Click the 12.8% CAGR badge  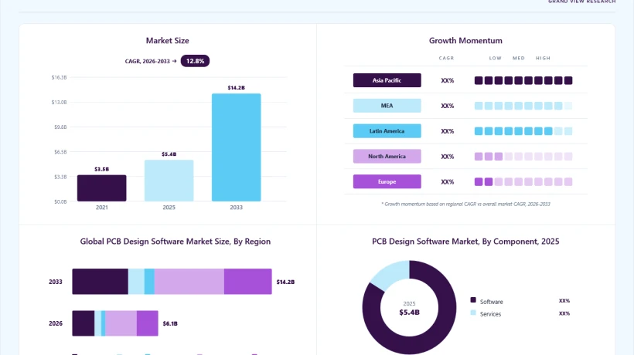pos(195,61)
